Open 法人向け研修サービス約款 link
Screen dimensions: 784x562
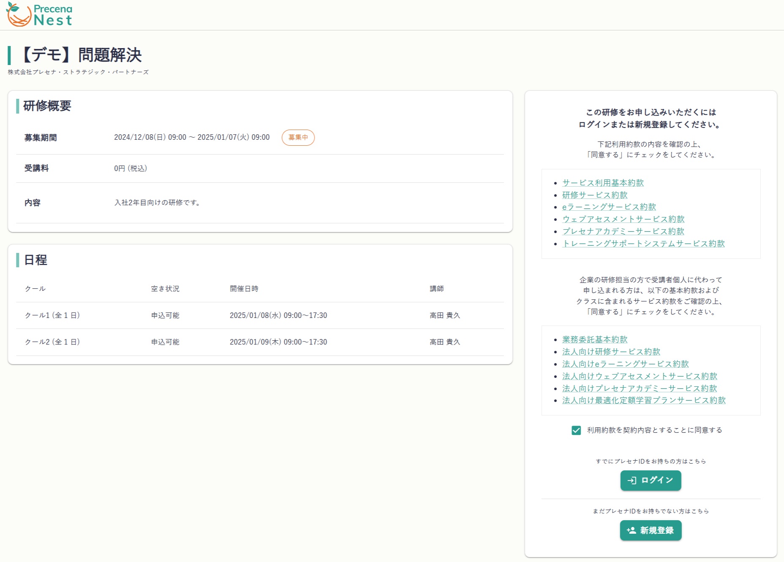click(x=611, y=352)
